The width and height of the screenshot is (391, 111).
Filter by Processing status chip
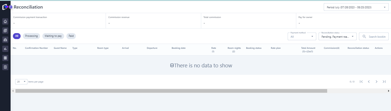[31, 36]
